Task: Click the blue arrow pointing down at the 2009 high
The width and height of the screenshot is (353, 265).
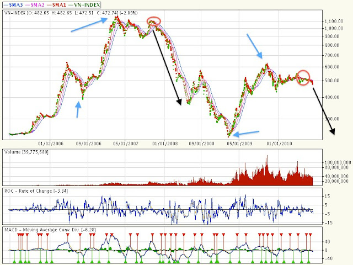Action: click(255, 46)
